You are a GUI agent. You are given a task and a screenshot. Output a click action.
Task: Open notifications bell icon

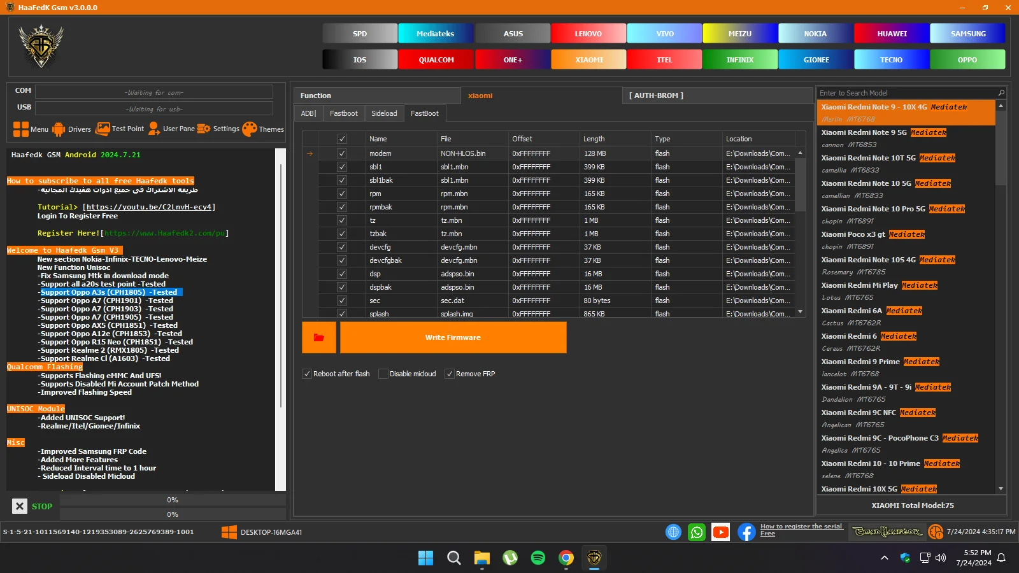(1001, 558)
